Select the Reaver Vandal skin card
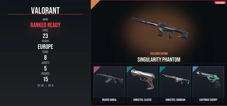The height and width of the screenshot is (106, 227). [109, 85]
